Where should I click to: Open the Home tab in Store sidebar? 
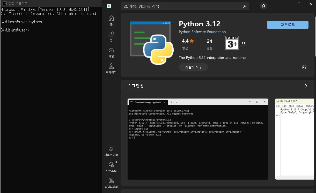pos(111,21)
